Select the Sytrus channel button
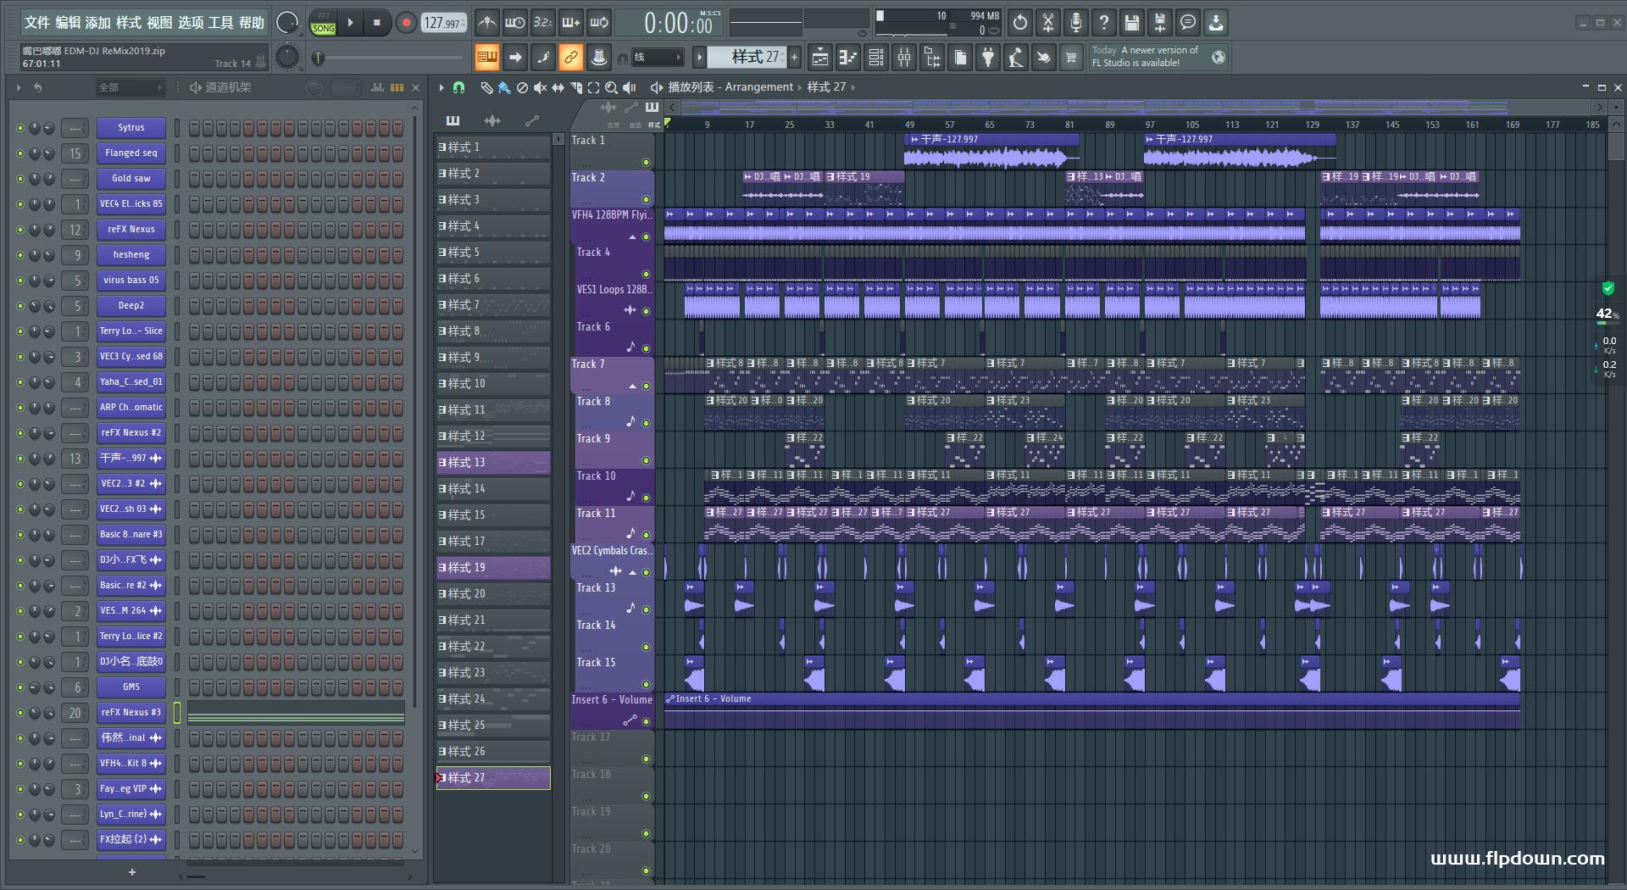1627x890 pixels. [x=131, y=128]
